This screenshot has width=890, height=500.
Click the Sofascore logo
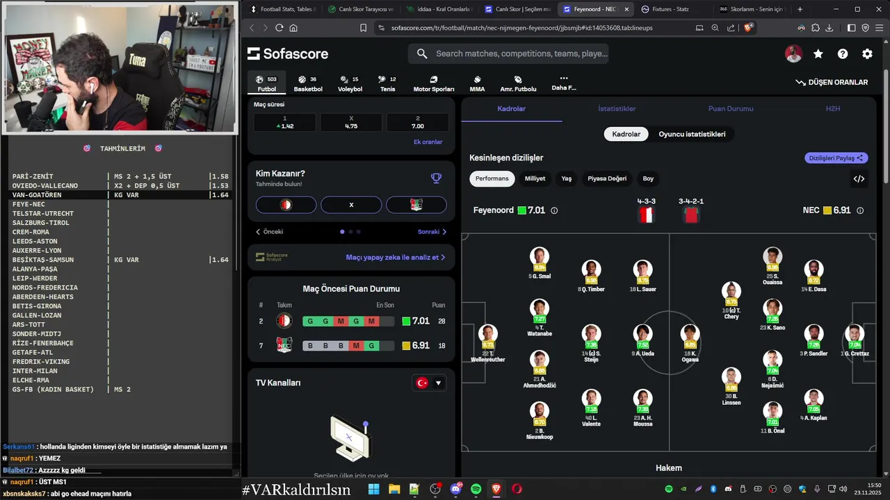pos(288,54)
